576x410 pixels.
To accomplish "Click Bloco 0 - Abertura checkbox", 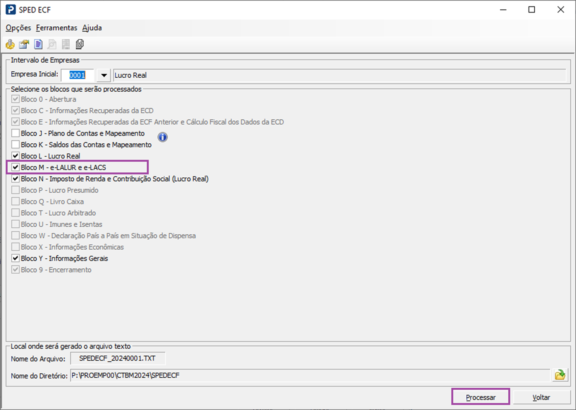I will pos(15,99).
